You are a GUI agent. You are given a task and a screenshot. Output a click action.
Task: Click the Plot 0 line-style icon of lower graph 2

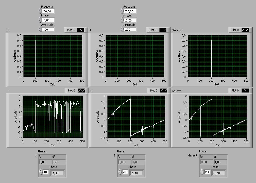(164, 90)
